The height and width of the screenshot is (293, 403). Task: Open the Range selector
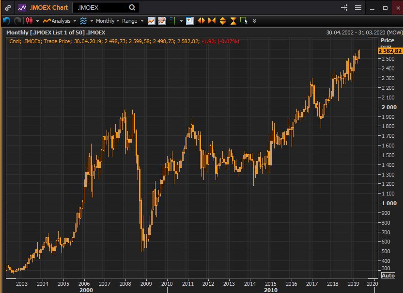132,21
